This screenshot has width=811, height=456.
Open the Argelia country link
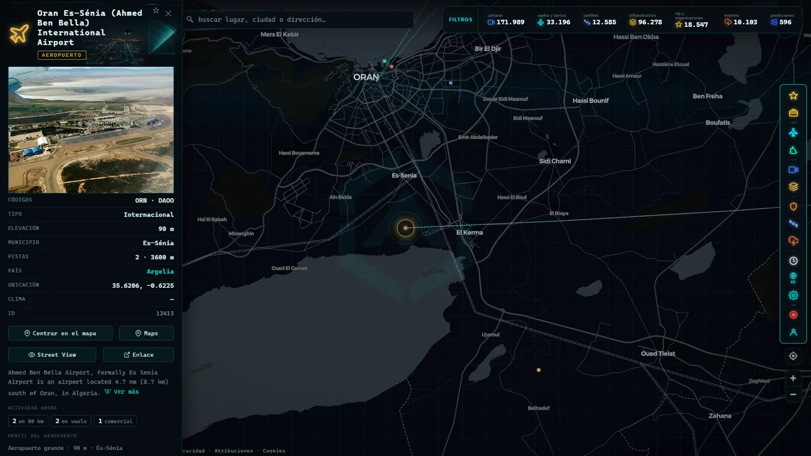[x=160, y=272]
